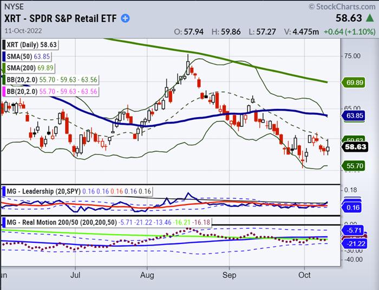
Task: Click the green SMA(200) legend color swatch
Action: pyautogui.click(x=4, y=68)
